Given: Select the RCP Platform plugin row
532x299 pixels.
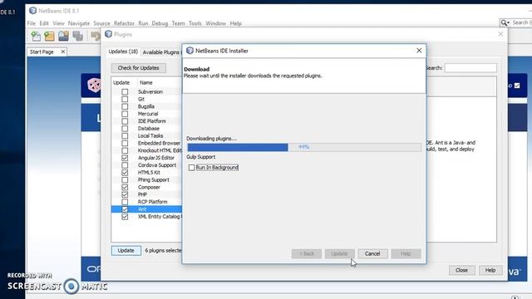Looking at the screenshot, I should click(146, 202).
